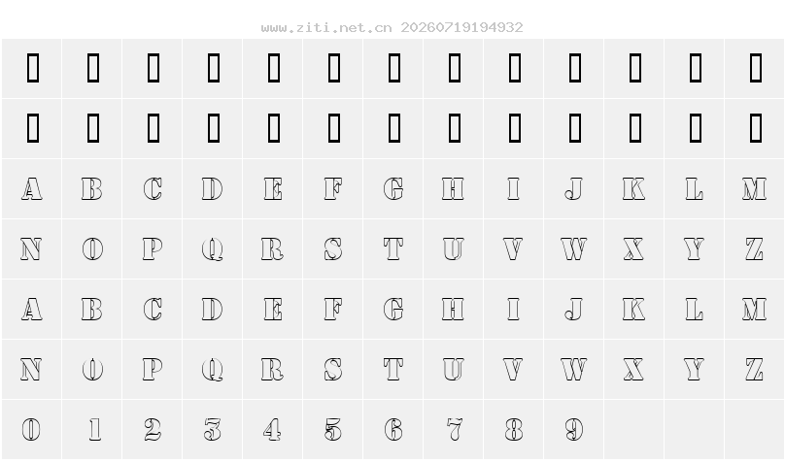785x462 pixels.
Task: Click the digit 9 glyph
Action: 574,429
